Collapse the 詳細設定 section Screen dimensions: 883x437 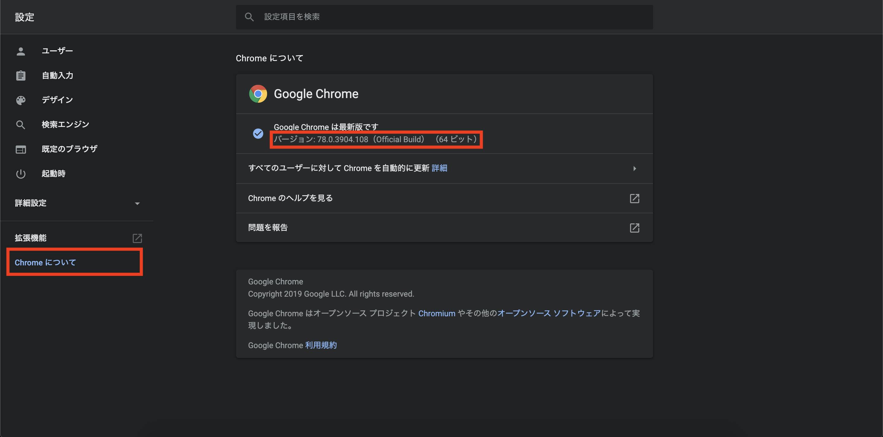click(x=137, y=203)
